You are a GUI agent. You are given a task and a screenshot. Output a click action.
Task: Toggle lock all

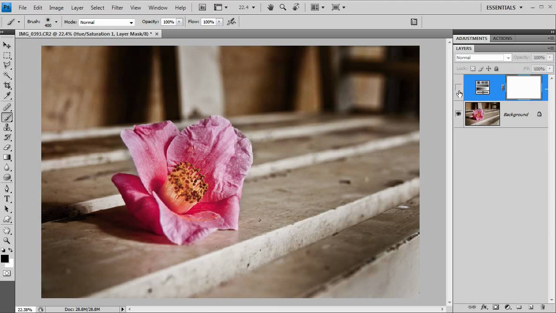point(496,69)
